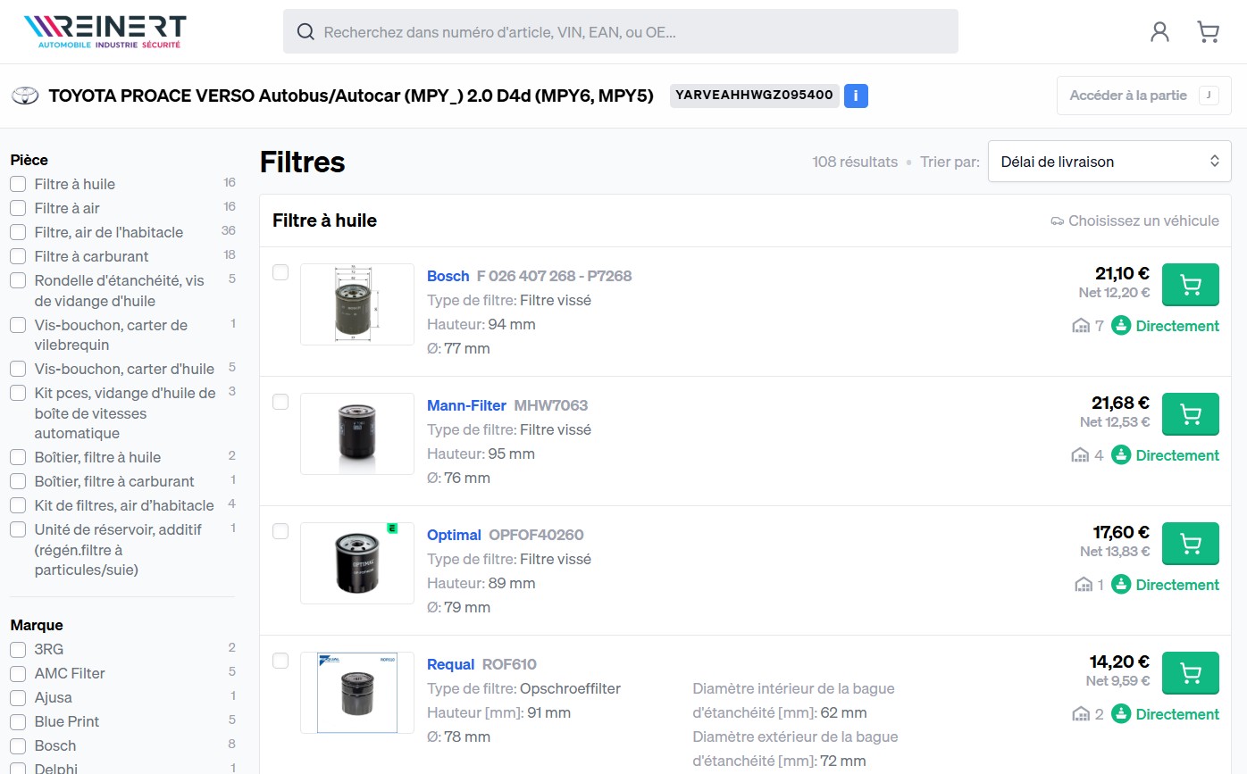The width and height of the screenshot is (1247, 774).
Task: Check the Filtre à carburant option
Action: coord(18,256)
